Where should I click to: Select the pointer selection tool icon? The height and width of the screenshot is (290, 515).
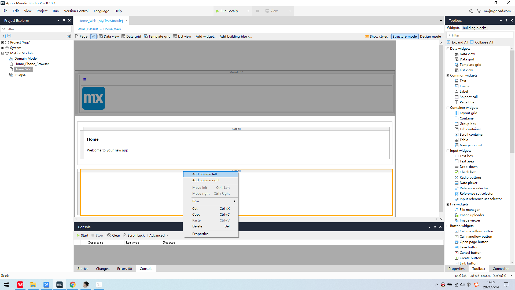pos(93,37)
